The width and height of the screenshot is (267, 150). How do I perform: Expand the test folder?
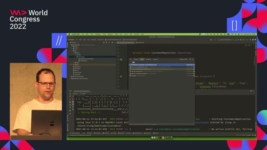pyautogui.click(x=73, y=63)
